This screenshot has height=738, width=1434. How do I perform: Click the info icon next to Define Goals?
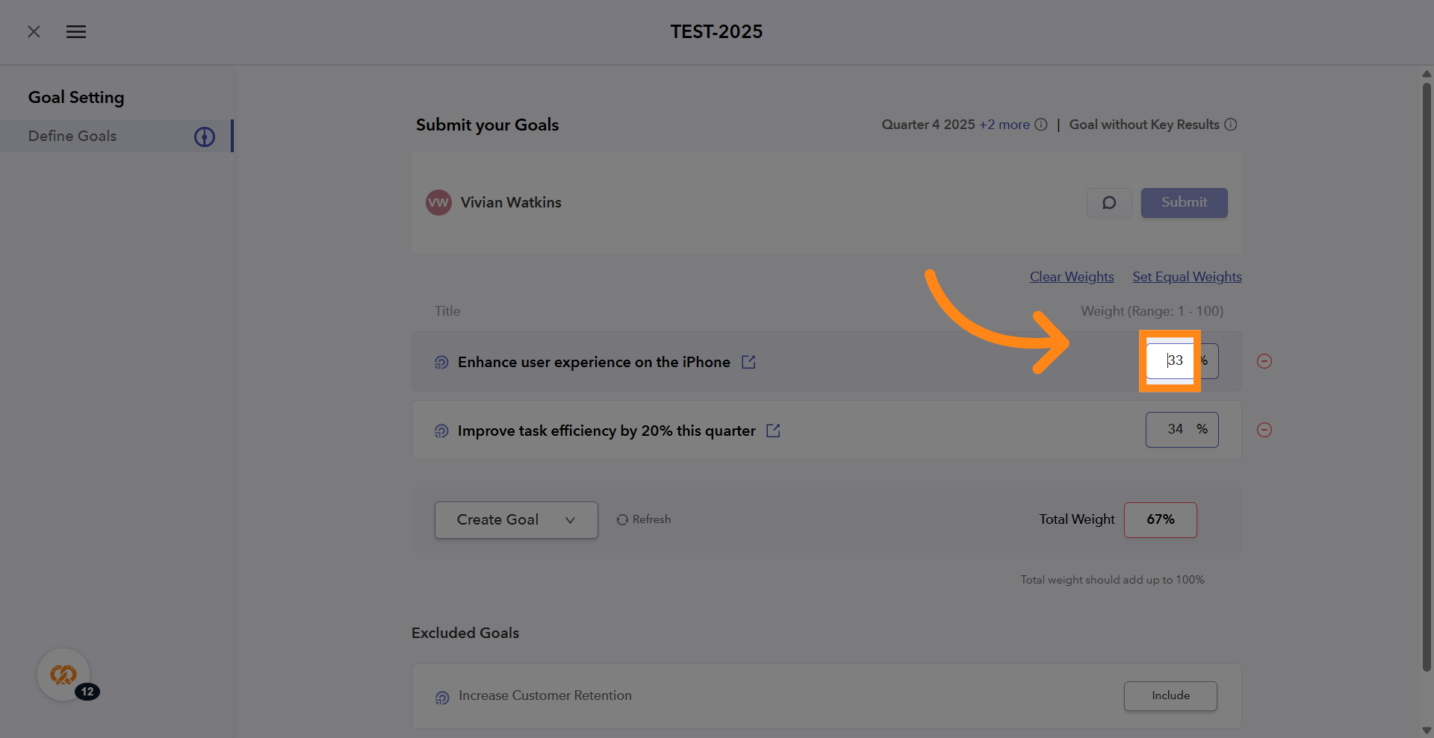tap(204, 137)
